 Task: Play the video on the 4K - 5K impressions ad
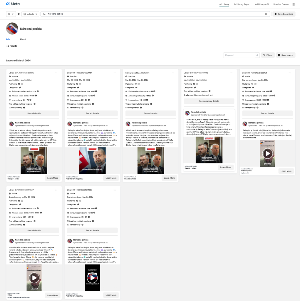(92, 277)
